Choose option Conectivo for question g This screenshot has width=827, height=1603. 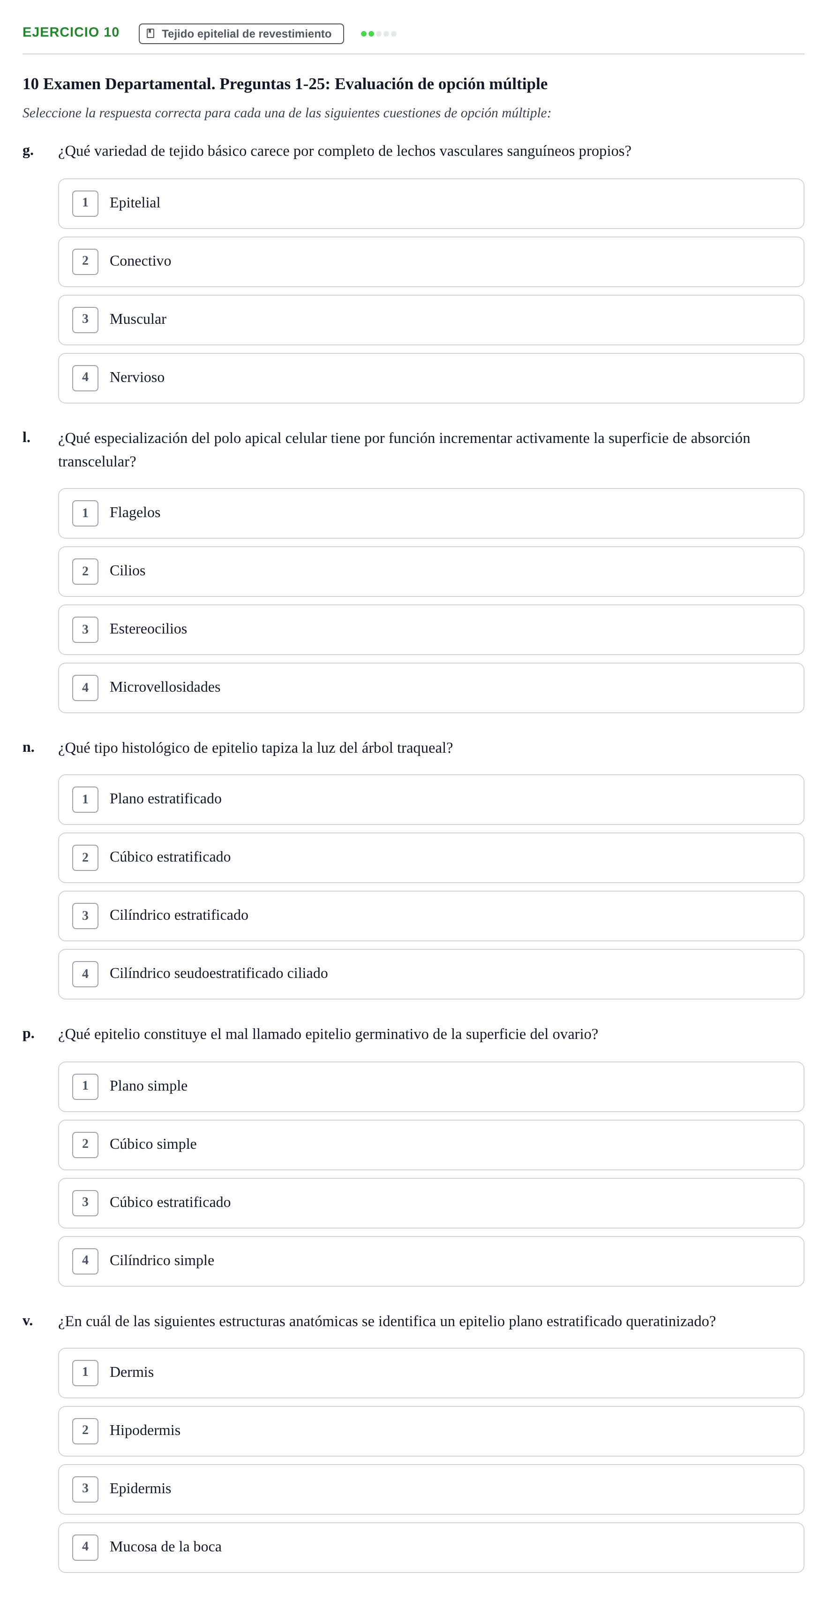click(x=431, y=261)
